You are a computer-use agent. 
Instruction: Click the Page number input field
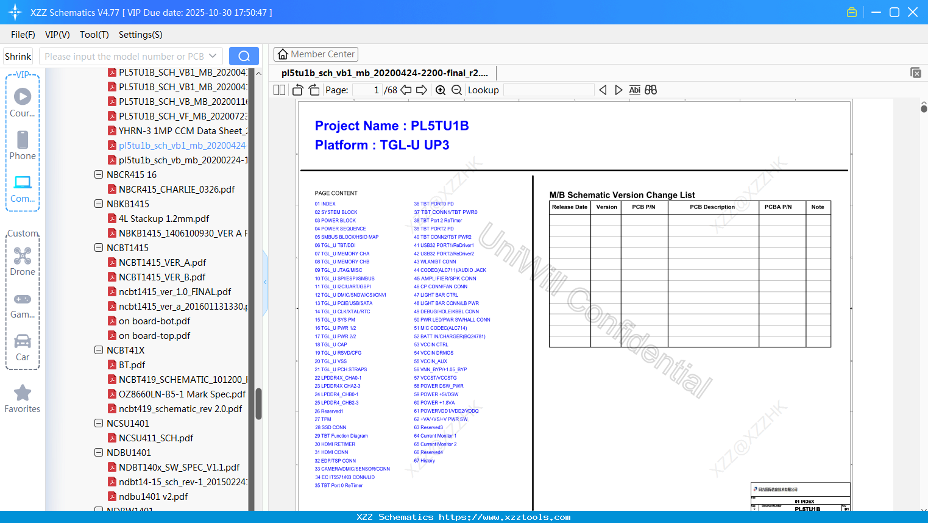tap(367, 90)
